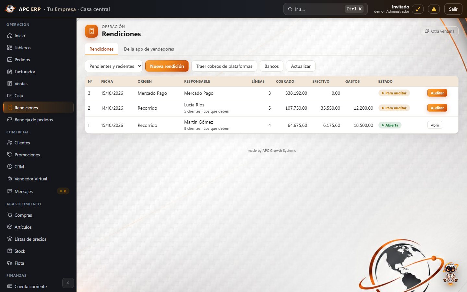
Task: Switch to De la app de vendedores tab
Action: point(149,49)
